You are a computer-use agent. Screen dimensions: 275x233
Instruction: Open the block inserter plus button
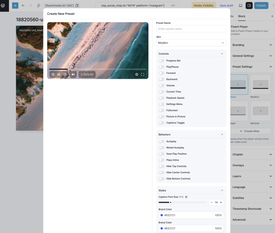(x=15, y=5)
